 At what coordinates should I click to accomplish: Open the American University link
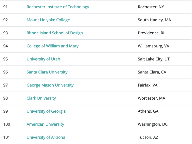click(45, 124)
